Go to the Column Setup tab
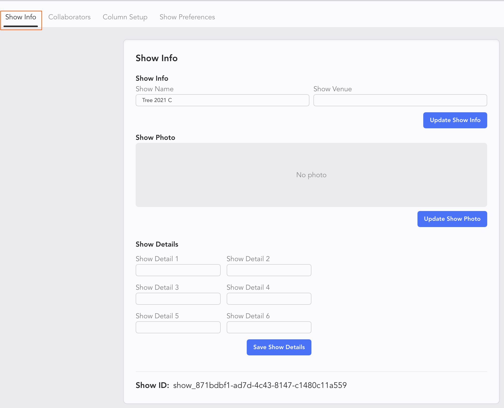The width and height of the screenshot is (504, 408). coord(125,17)
